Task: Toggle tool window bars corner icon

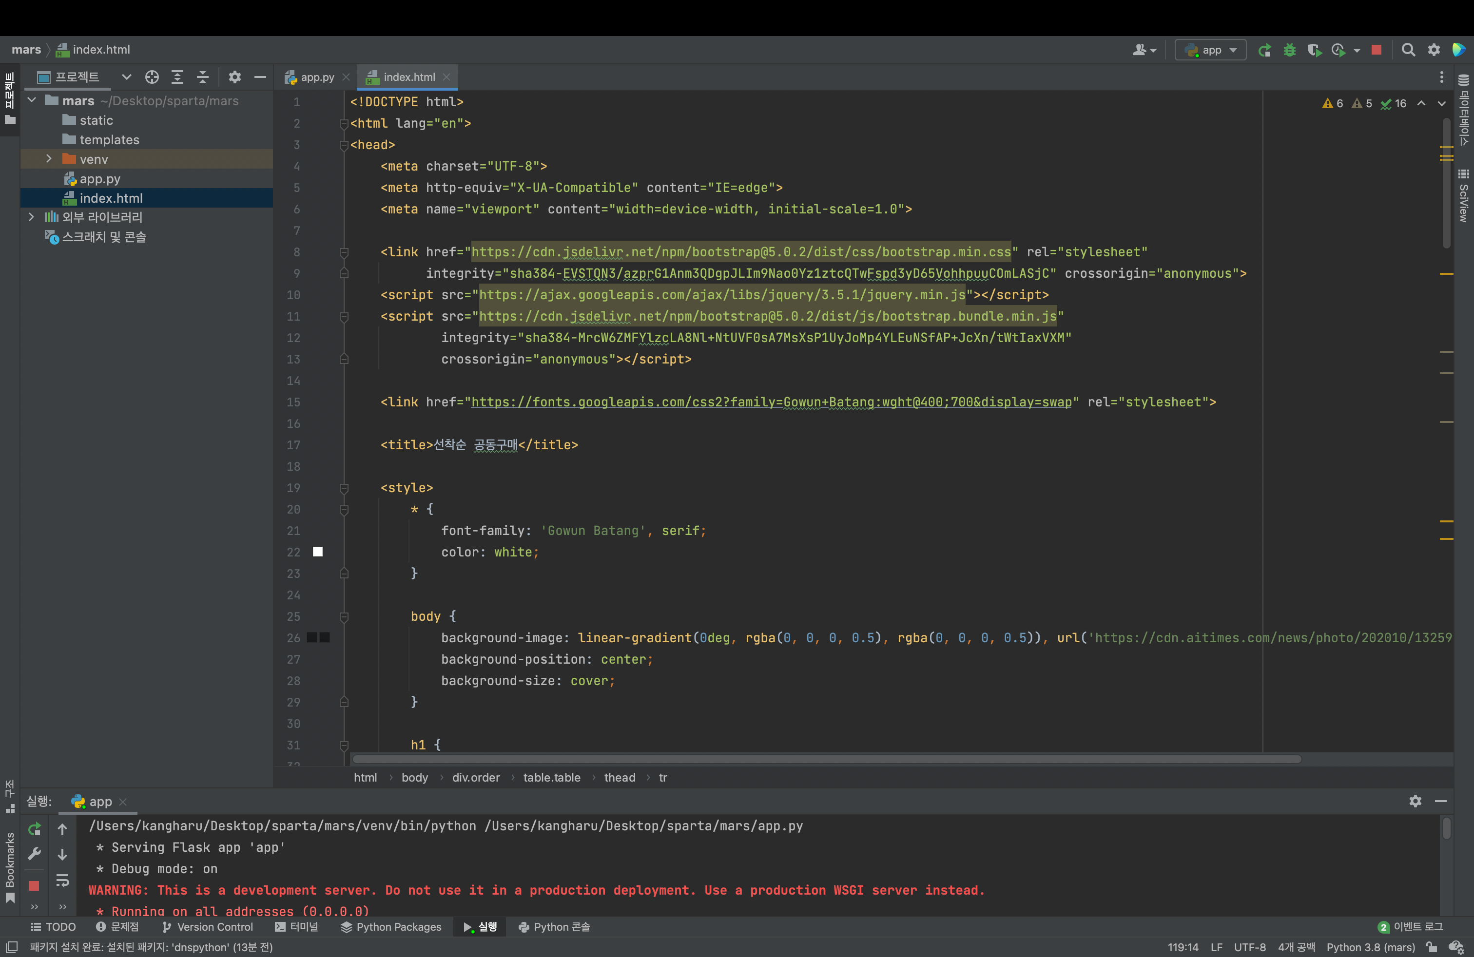Action: [x=11, y=947]
